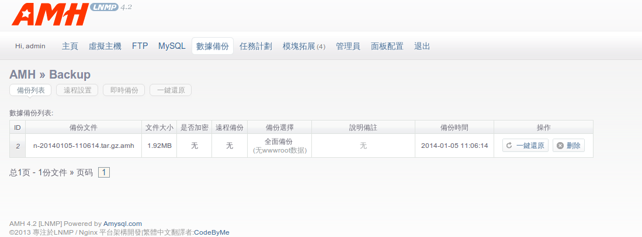Switch to the 備份列表 tab
The height and width of the screenshot is (237, 642).
pos(30,90)
